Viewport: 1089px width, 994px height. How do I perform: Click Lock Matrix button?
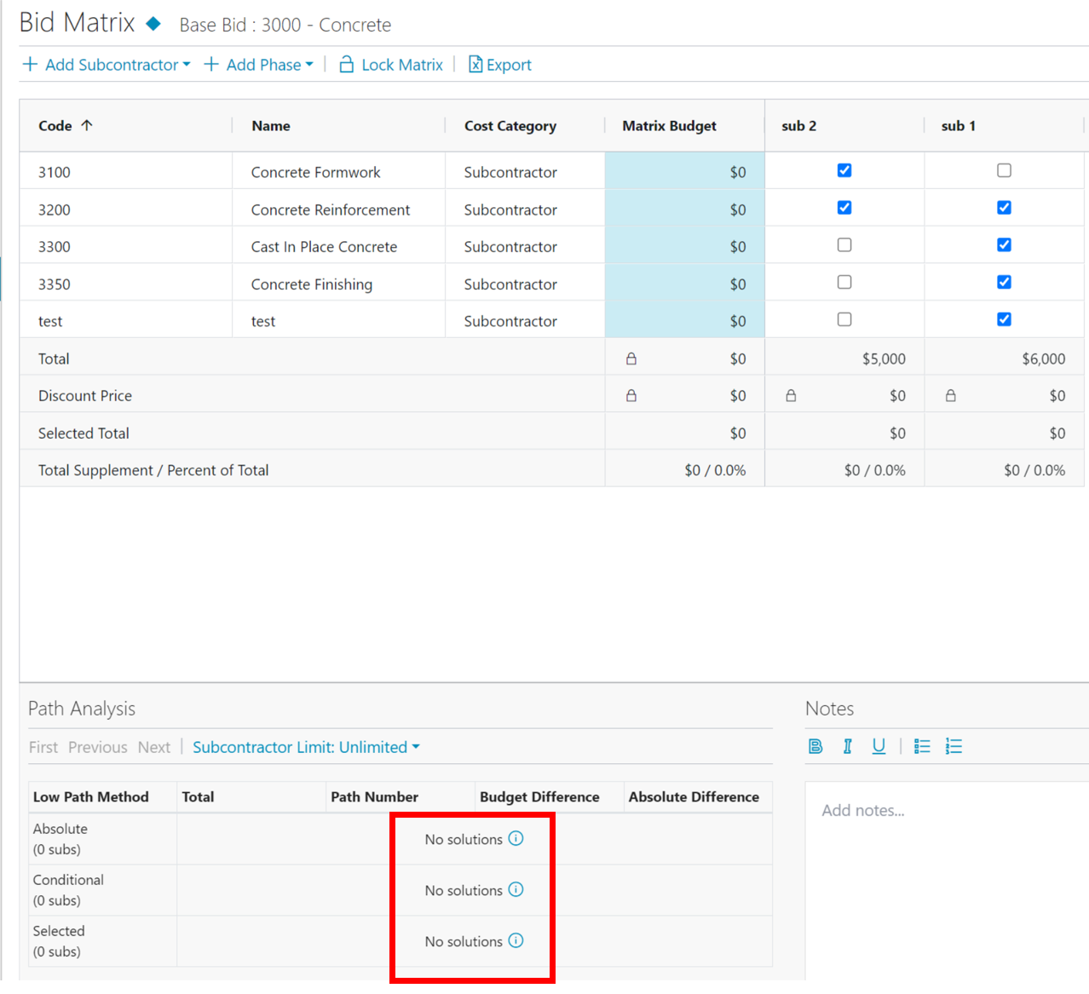click(391, 65)
